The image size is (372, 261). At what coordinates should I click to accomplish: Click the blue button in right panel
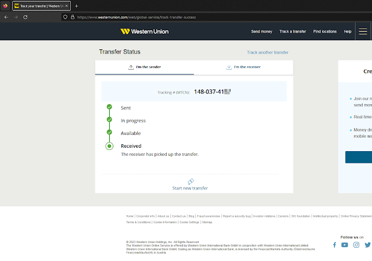[359, 157]
